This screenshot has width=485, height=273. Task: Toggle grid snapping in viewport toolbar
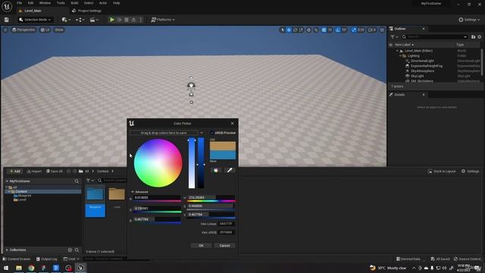click(x=324, y=30)
